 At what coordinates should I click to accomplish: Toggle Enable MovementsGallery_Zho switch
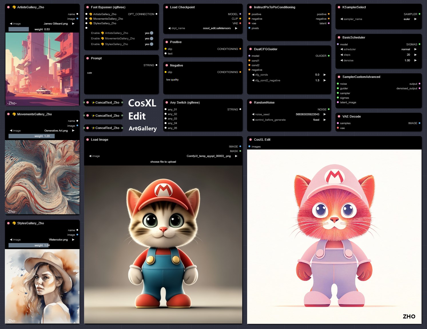tap(151, 39)
